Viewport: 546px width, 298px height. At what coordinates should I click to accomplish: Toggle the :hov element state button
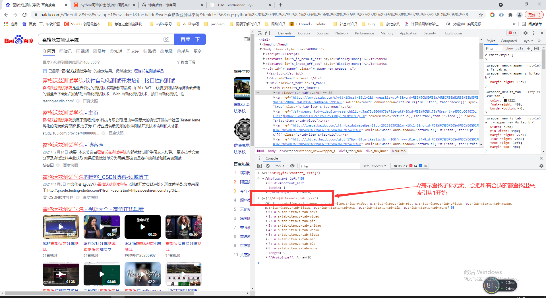click(x=509, y=48)
